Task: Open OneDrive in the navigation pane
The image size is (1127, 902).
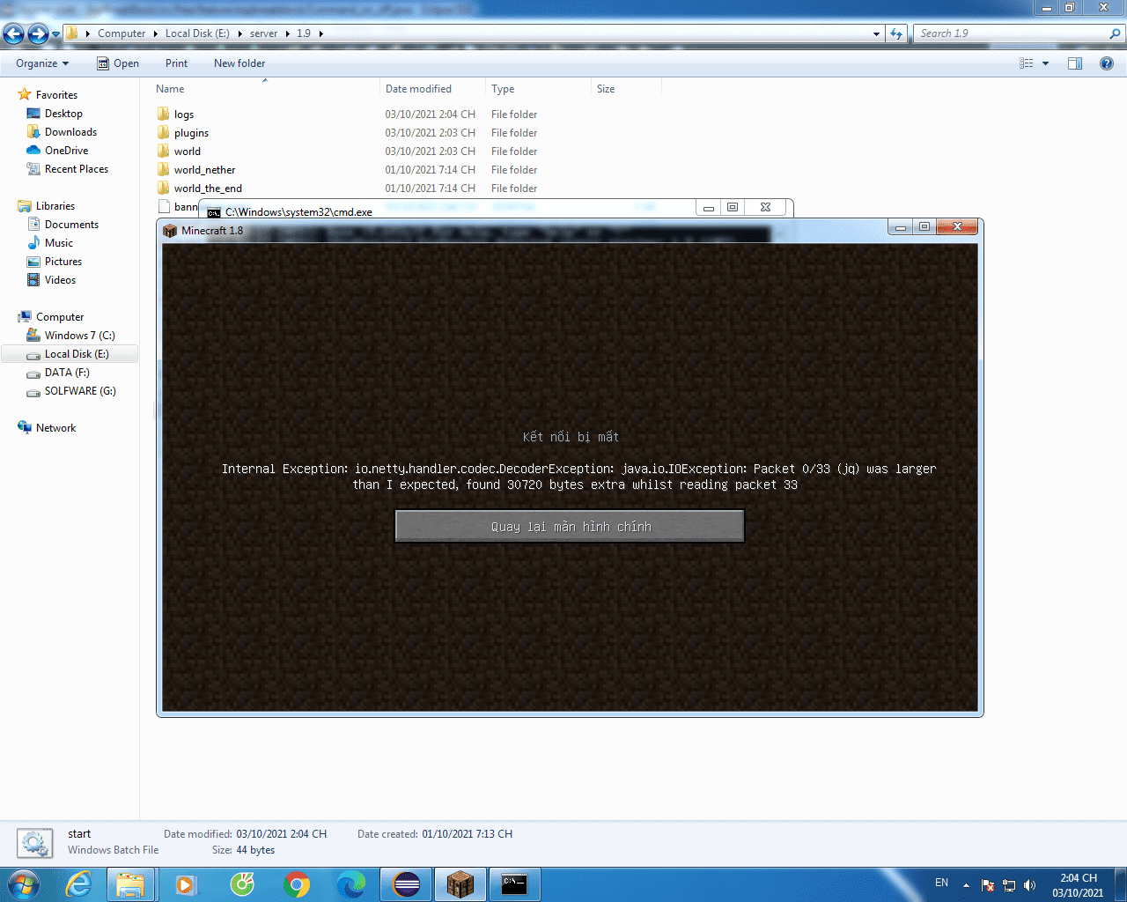Action: tap(66, 151)
